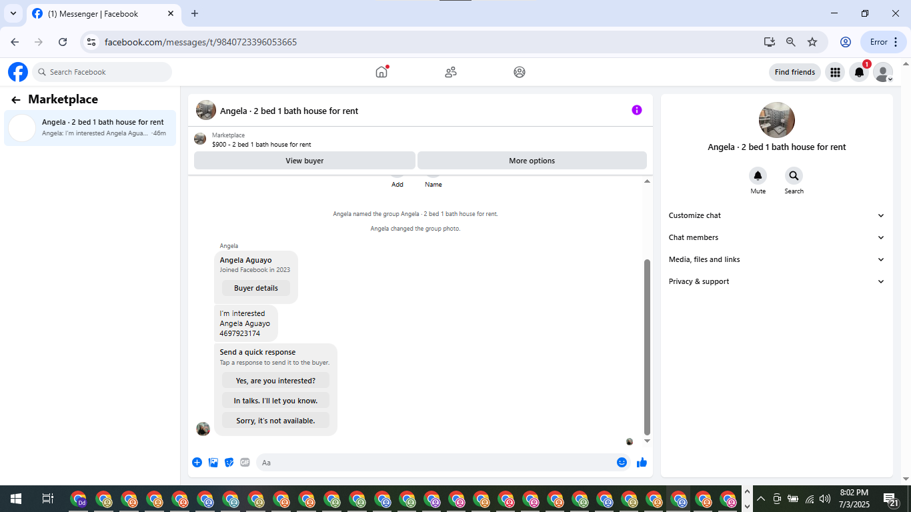Image resolution: width=911 pixels, height=512 pixels.
Task: Select the Angela 2 bed 1 bath conversation
Action: (x=90, y=127)
